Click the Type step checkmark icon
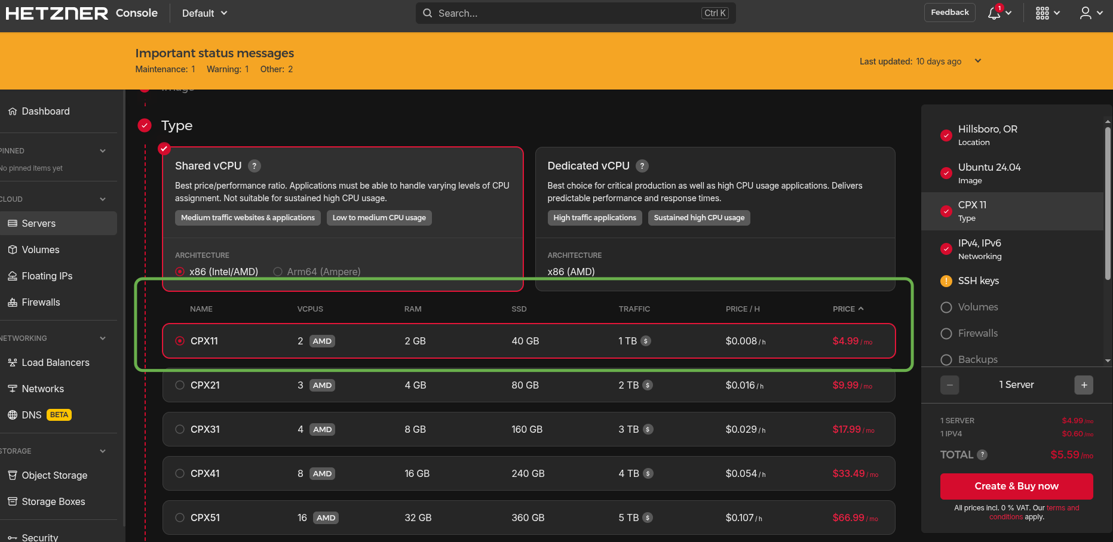This screenshot has width=1113, height=542. tap(145, 125)
